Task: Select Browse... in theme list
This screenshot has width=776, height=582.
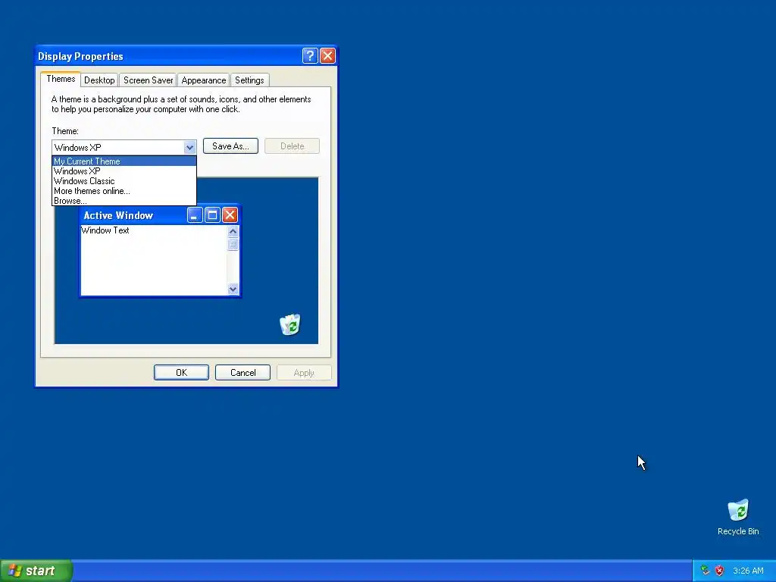Action: pos(124,201)
